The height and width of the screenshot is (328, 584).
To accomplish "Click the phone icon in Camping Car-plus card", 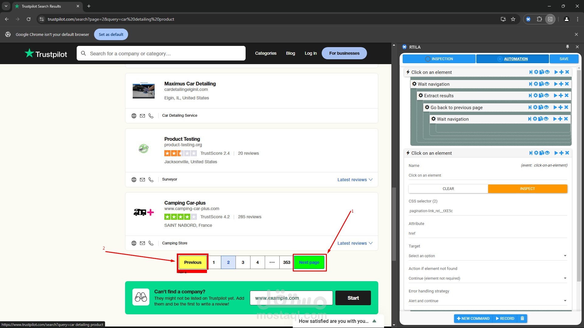I will point(151,243).
